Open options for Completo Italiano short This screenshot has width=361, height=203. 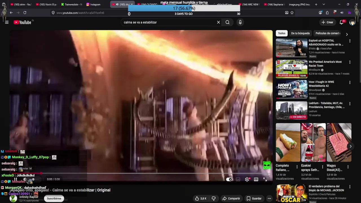[297, 167]
